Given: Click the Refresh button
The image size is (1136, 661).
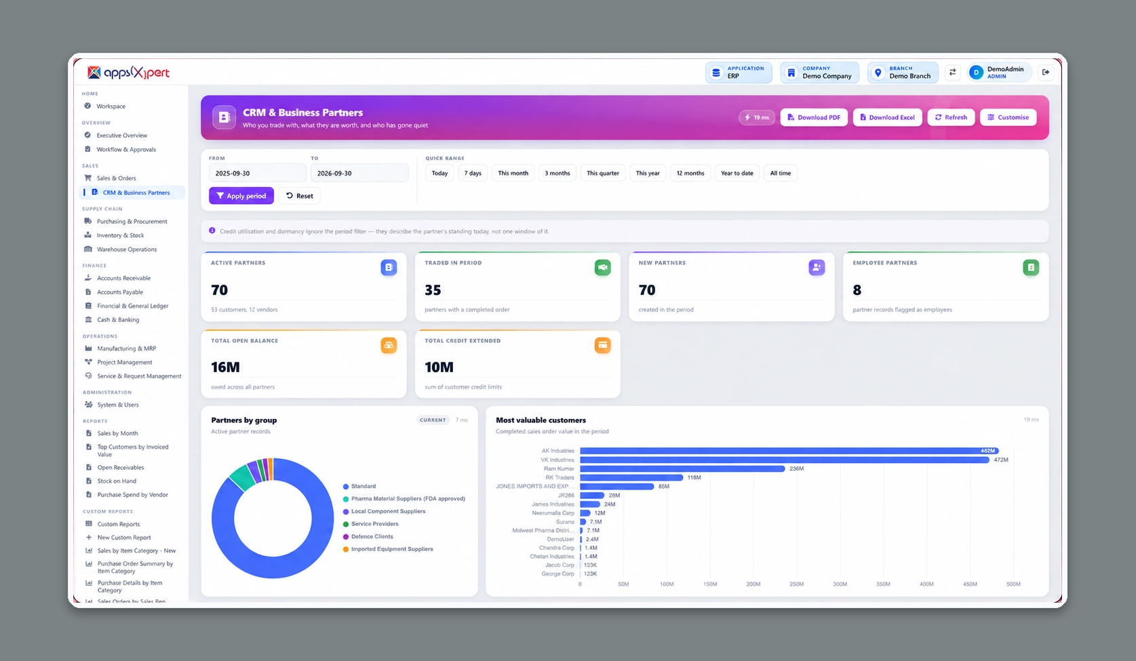Looking at the screenshot, I should [x=951, y=117].
